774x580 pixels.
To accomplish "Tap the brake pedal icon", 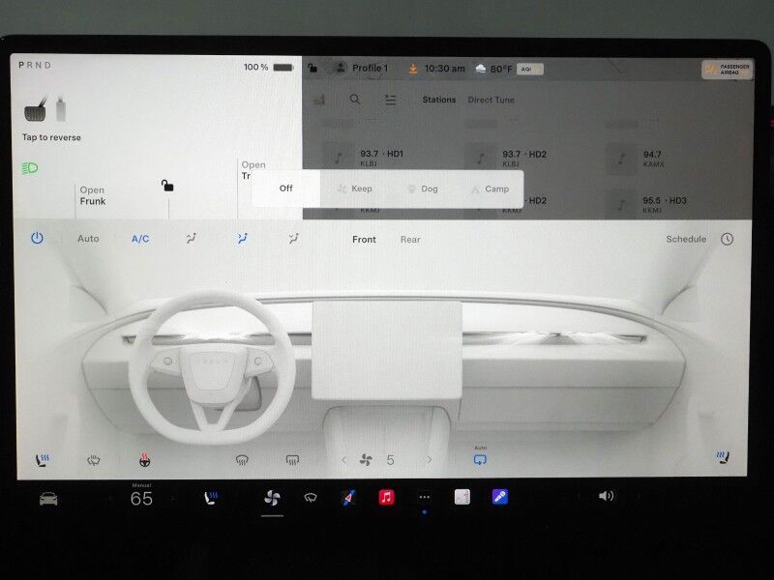I will click(36, 109).
